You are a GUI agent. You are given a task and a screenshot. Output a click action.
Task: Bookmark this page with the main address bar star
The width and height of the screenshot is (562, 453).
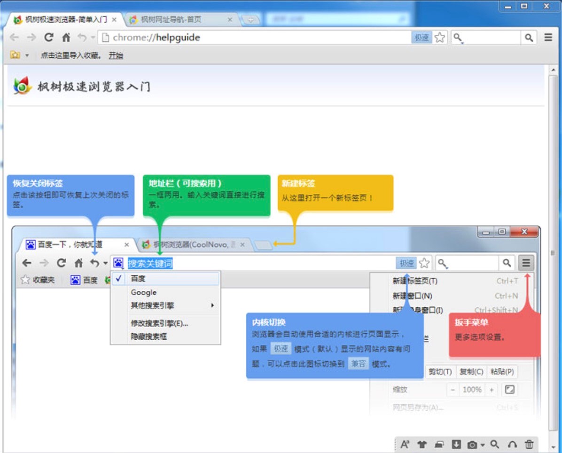click(439, 37)
